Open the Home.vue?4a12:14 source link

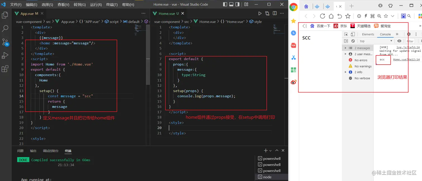pos(406,59)
